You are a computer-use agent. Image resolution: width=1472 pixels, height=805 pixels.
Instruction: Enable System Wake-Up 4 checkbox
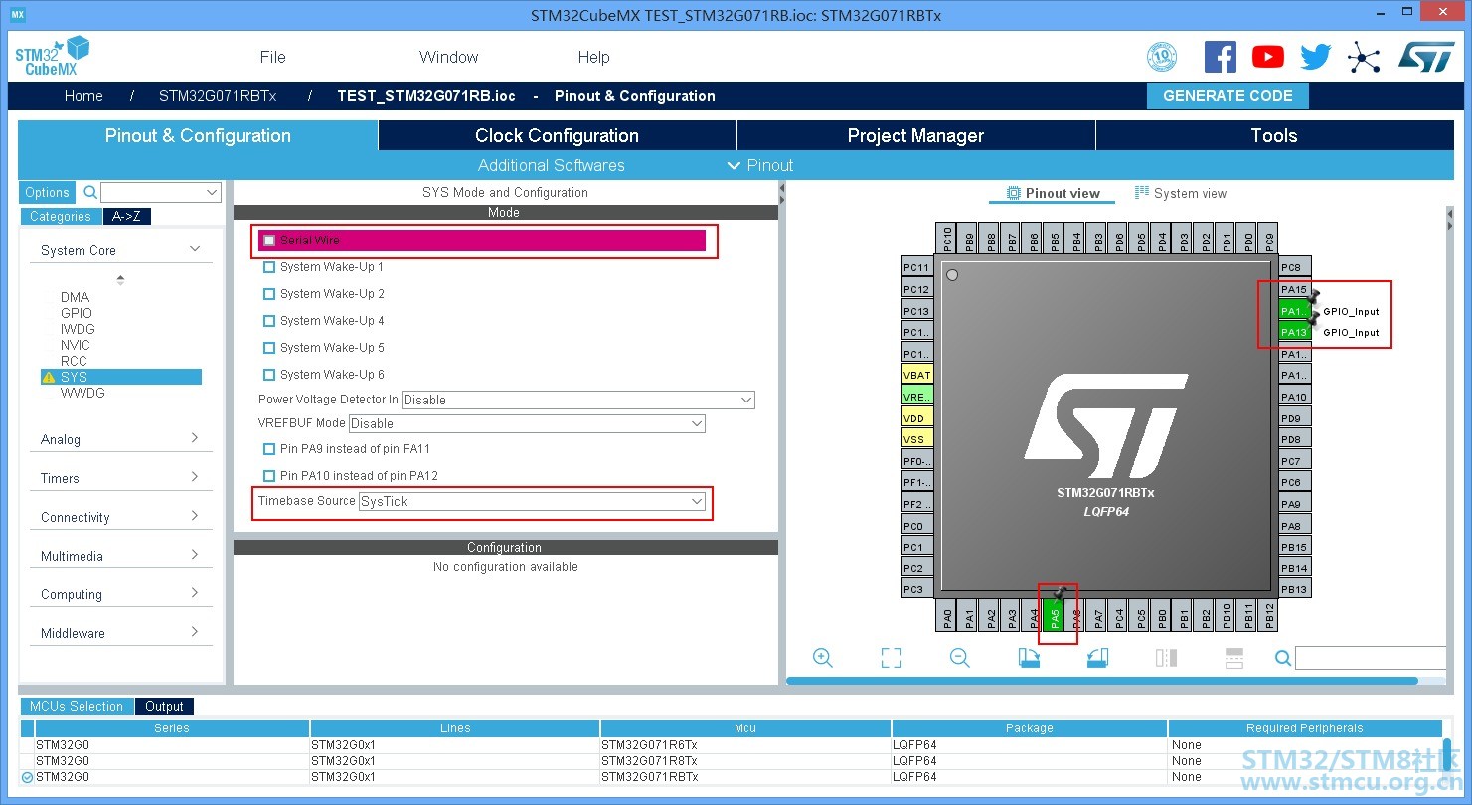tap(269, 321)
